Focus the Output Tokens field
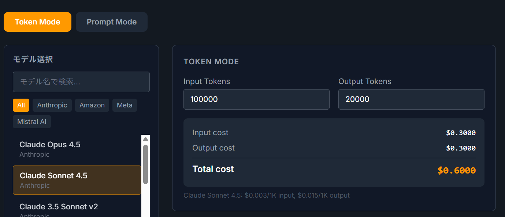The width and height of the screenshot is (505, 217). [411, 99]
